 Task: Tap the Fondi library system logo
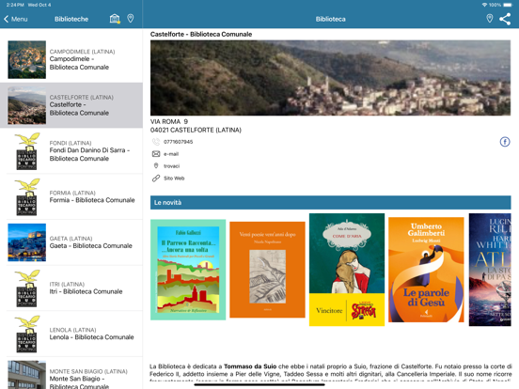point(27,151)
